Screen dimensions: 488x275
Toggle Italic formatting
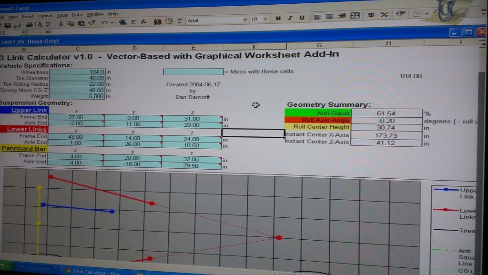click(x=290, y=18)
